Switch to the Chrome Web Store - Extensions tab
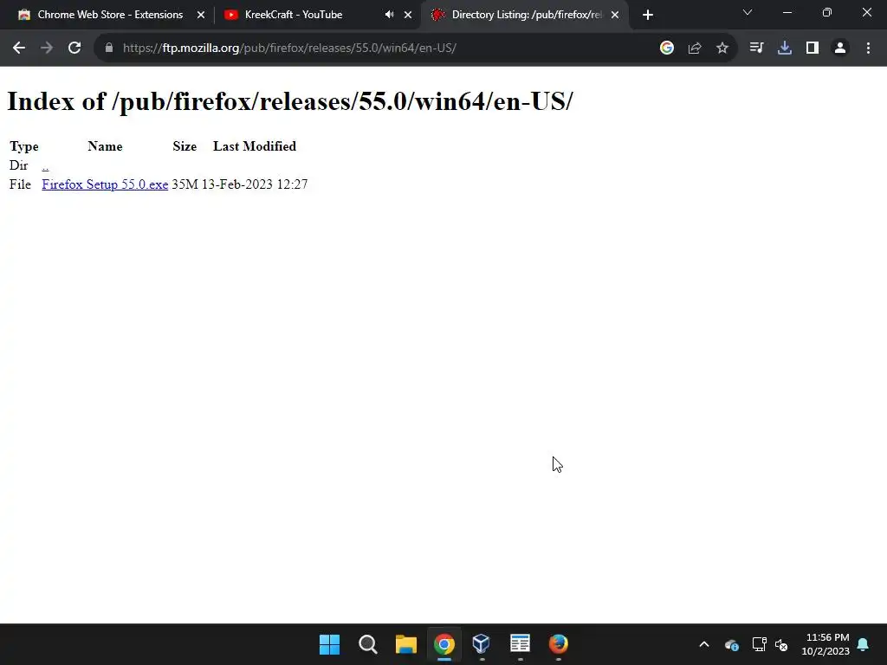 [x=110, y=15]
